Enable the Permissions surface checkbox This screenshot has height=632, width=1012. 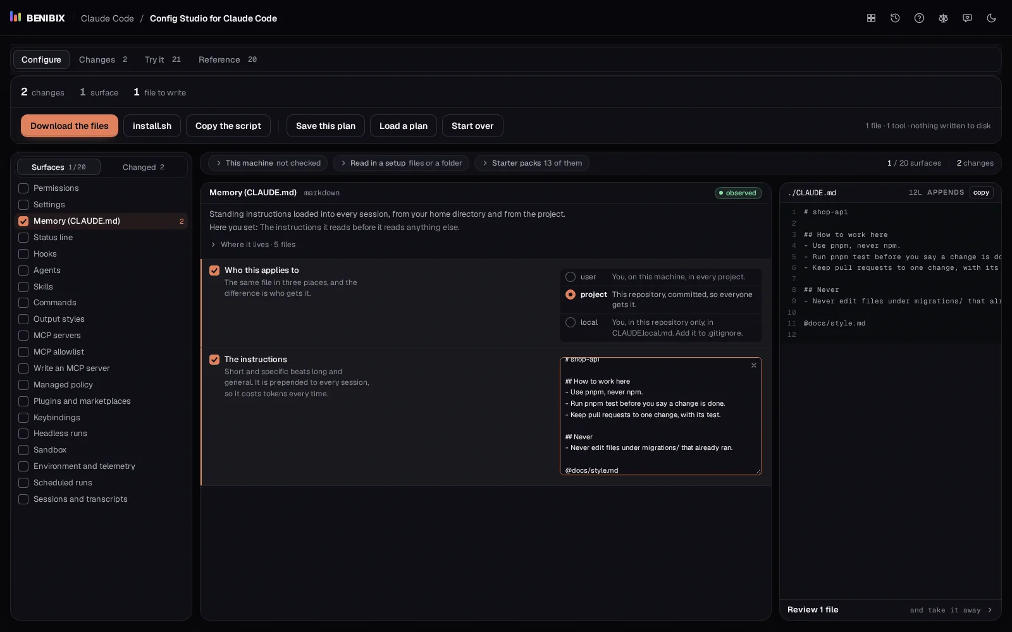click(23, 188)
